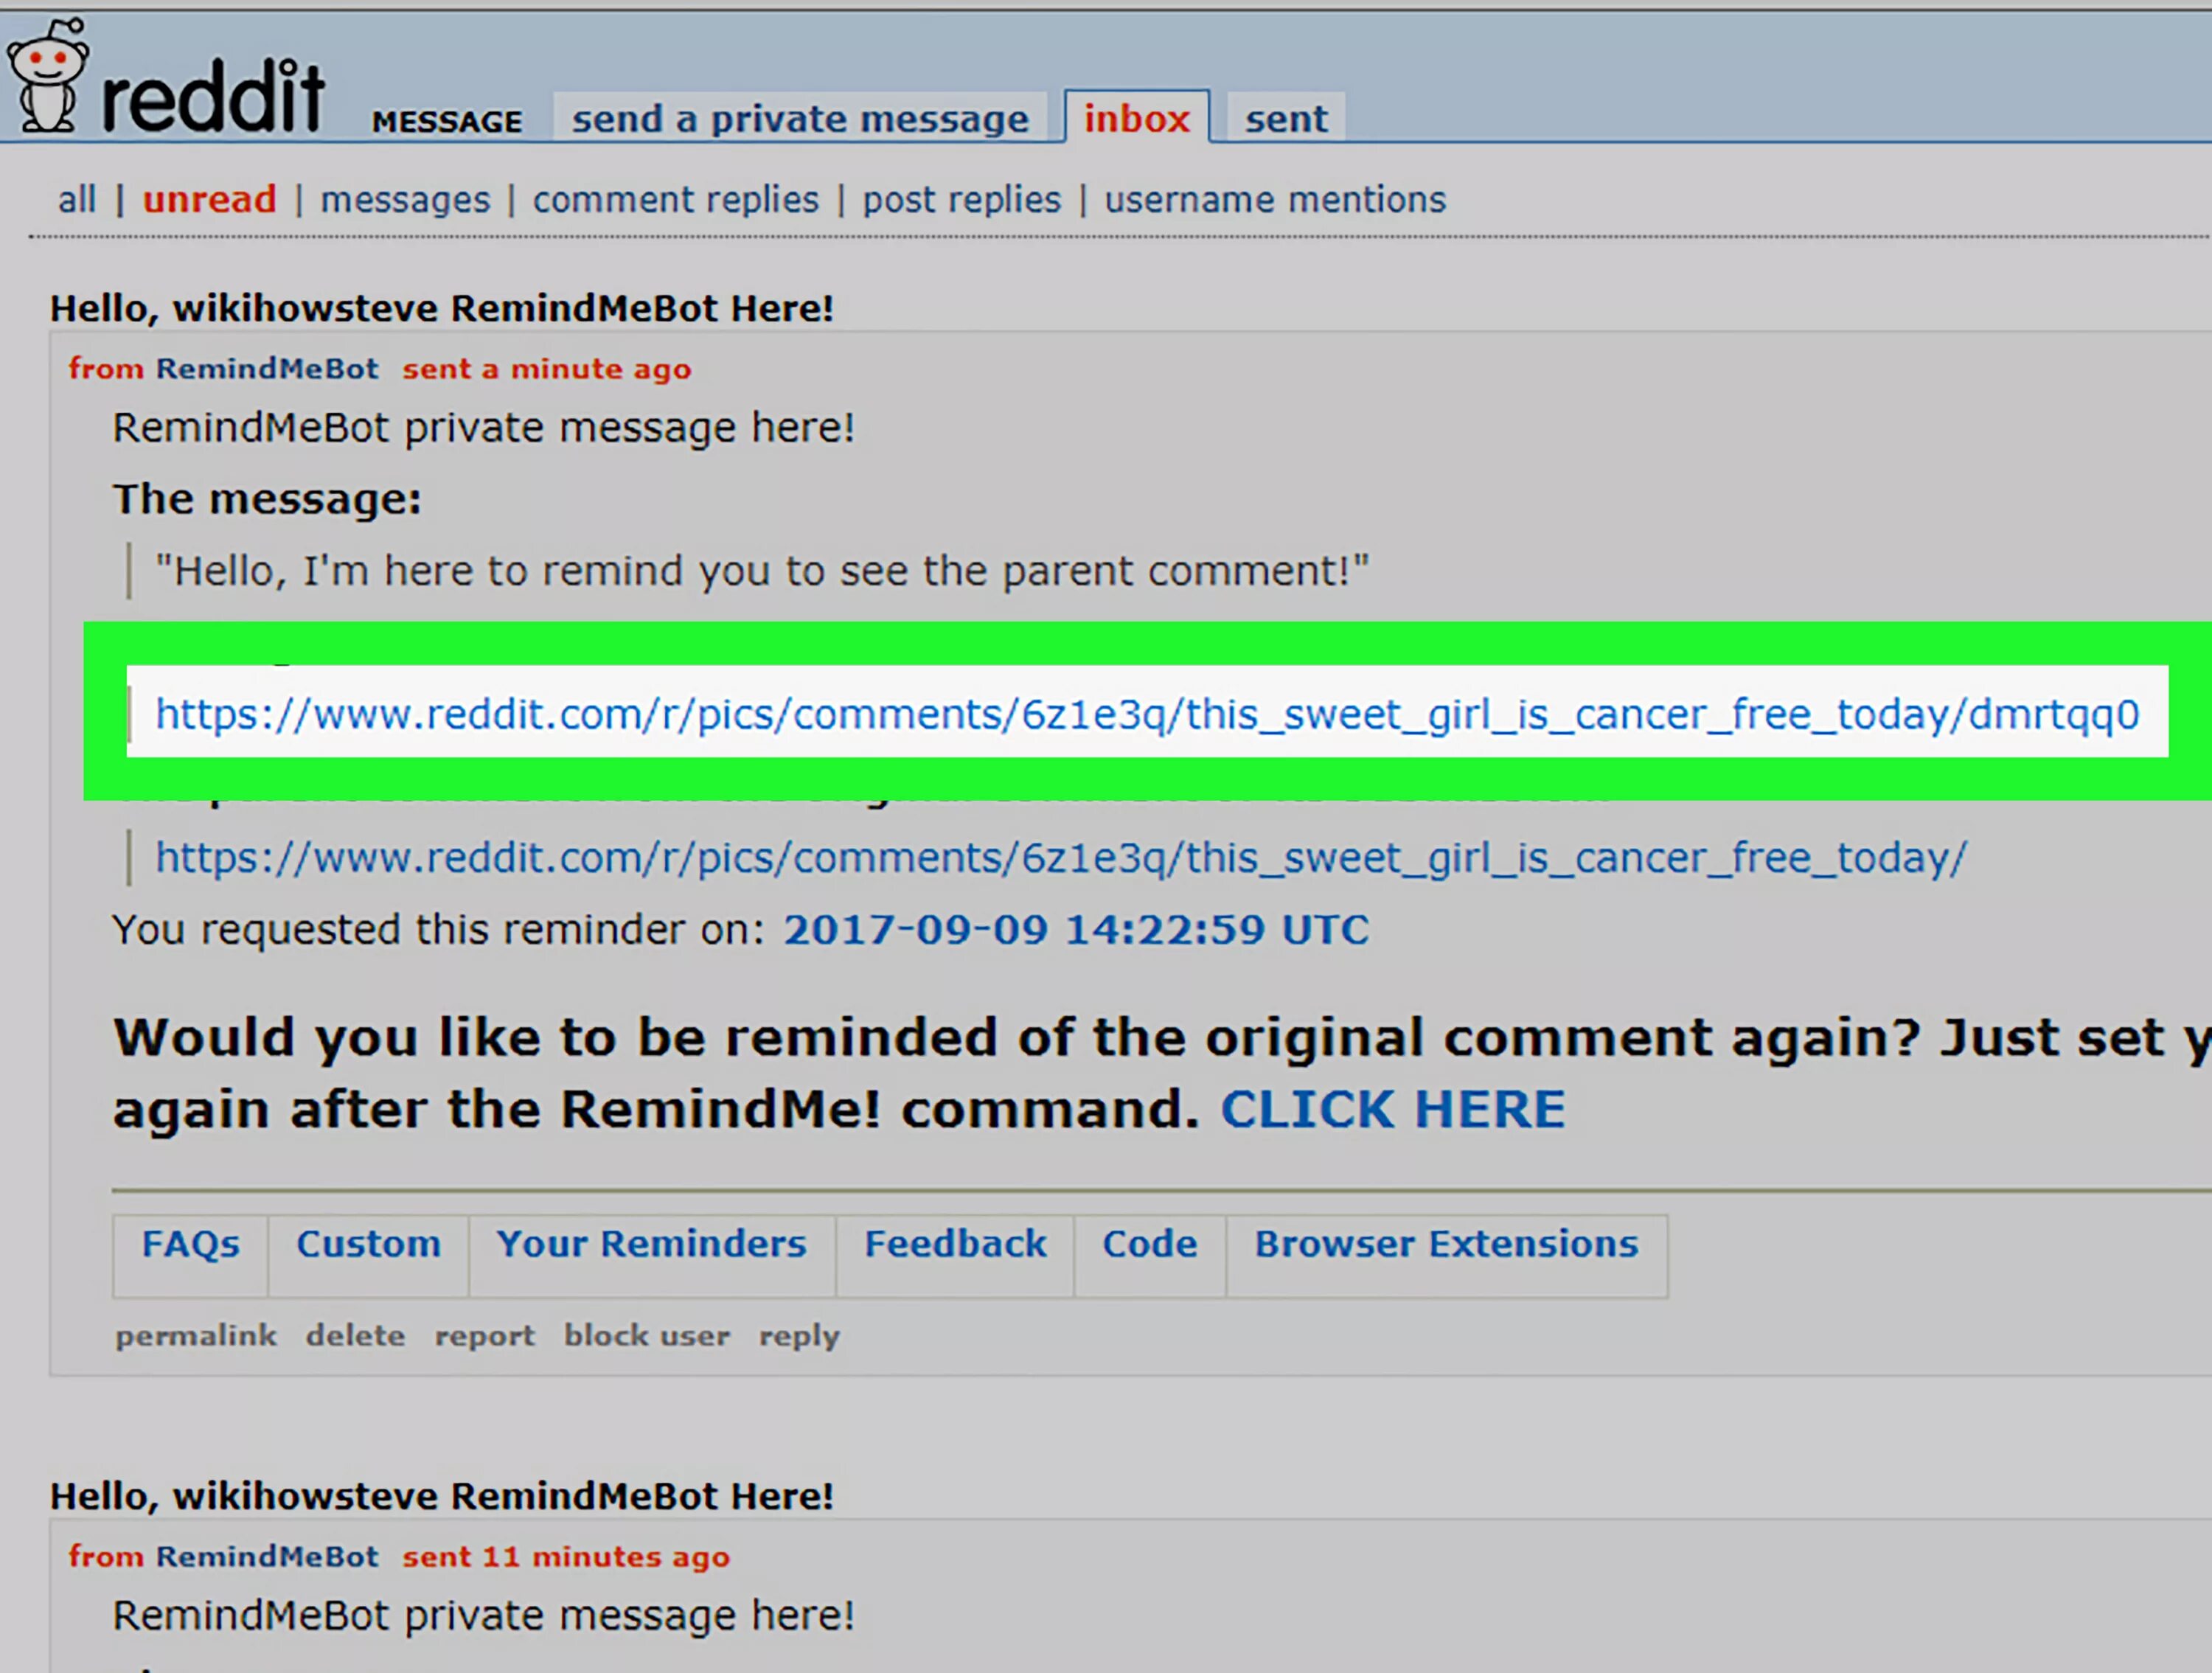Image resolution: width=2212 pixels, height=1673 pixels.
Task: Select 'post replies' filter
Action: coord(963,197)
